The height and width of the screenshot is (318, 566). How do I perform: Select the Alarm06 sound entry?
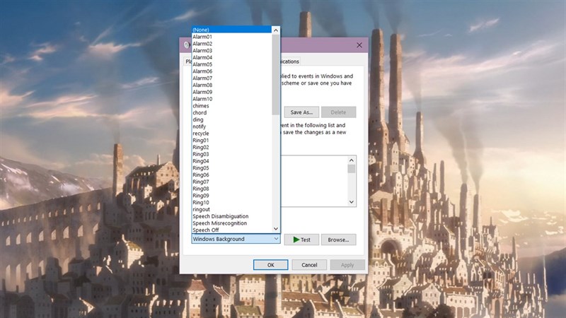coord(232,71)
